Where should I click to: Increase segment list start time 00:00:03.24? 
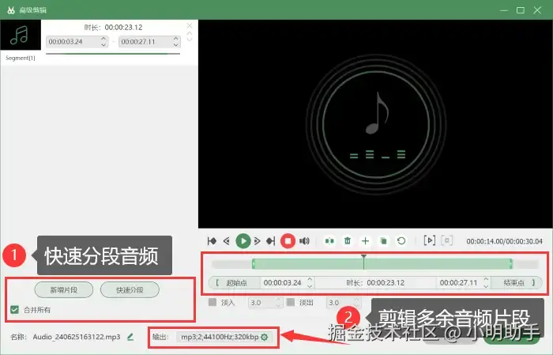pos(103,39)
